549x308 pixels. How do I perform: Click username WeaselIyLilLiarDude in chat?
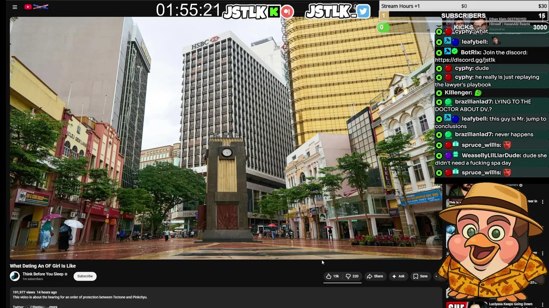click(492, 156)
